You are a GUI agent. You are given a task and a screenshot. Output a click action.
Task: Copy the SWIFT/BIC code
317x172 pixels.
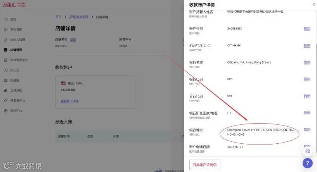[x=307, y=45]
